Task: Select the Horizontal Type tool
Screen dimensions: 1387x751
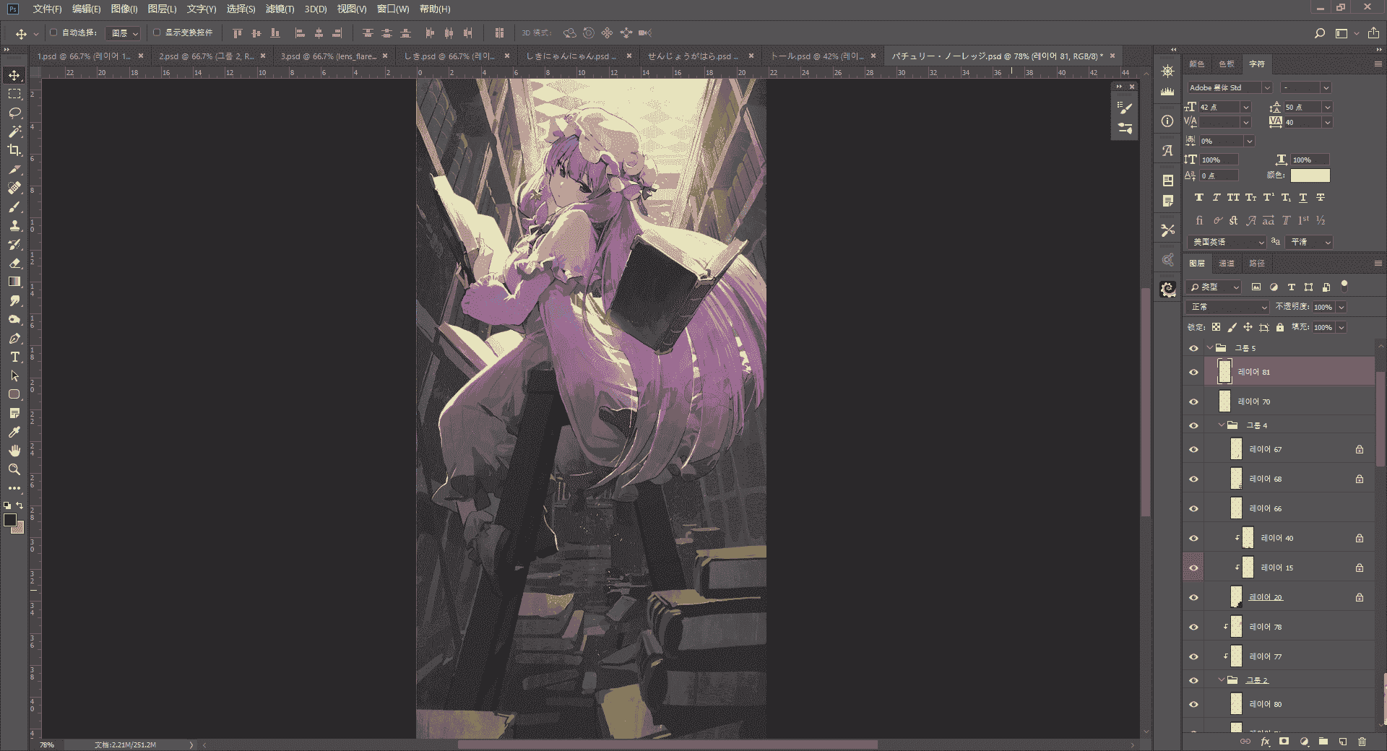Action: point(14,357)
